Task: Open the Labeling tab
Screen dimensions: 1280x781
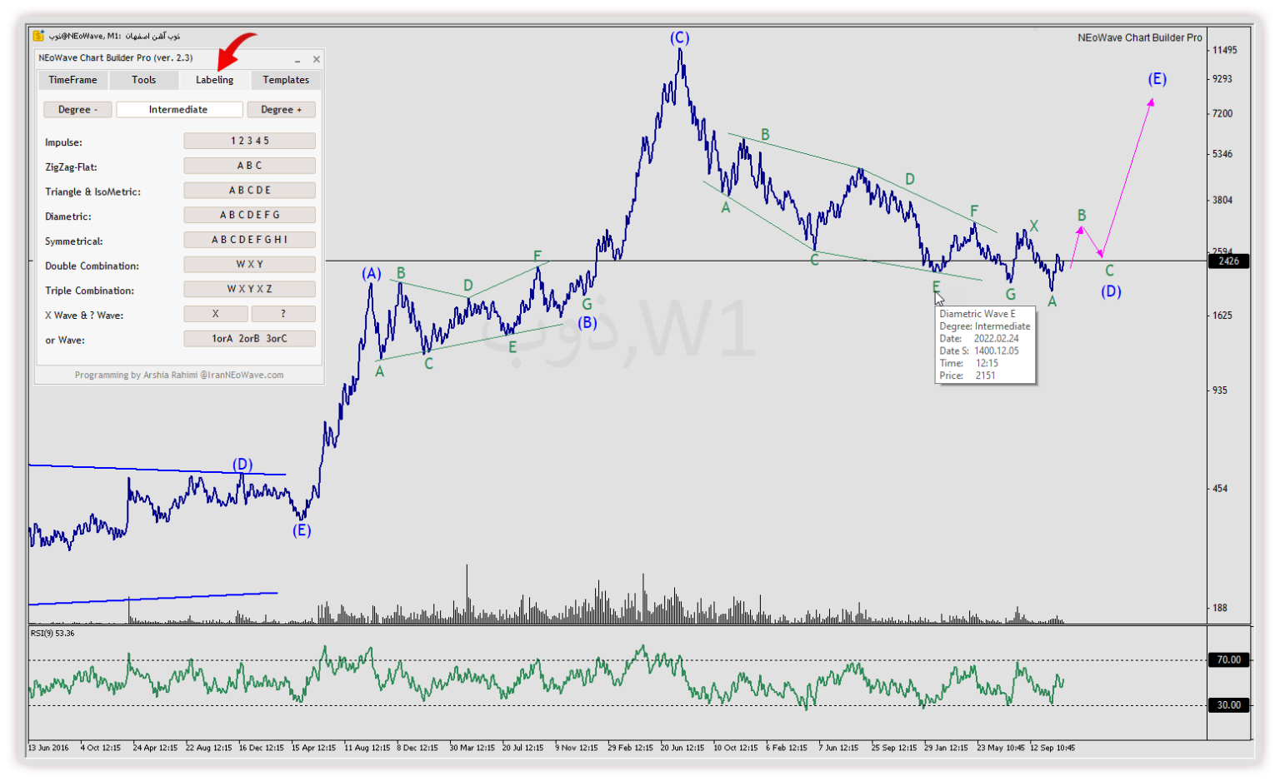Action: coord(214,80)
